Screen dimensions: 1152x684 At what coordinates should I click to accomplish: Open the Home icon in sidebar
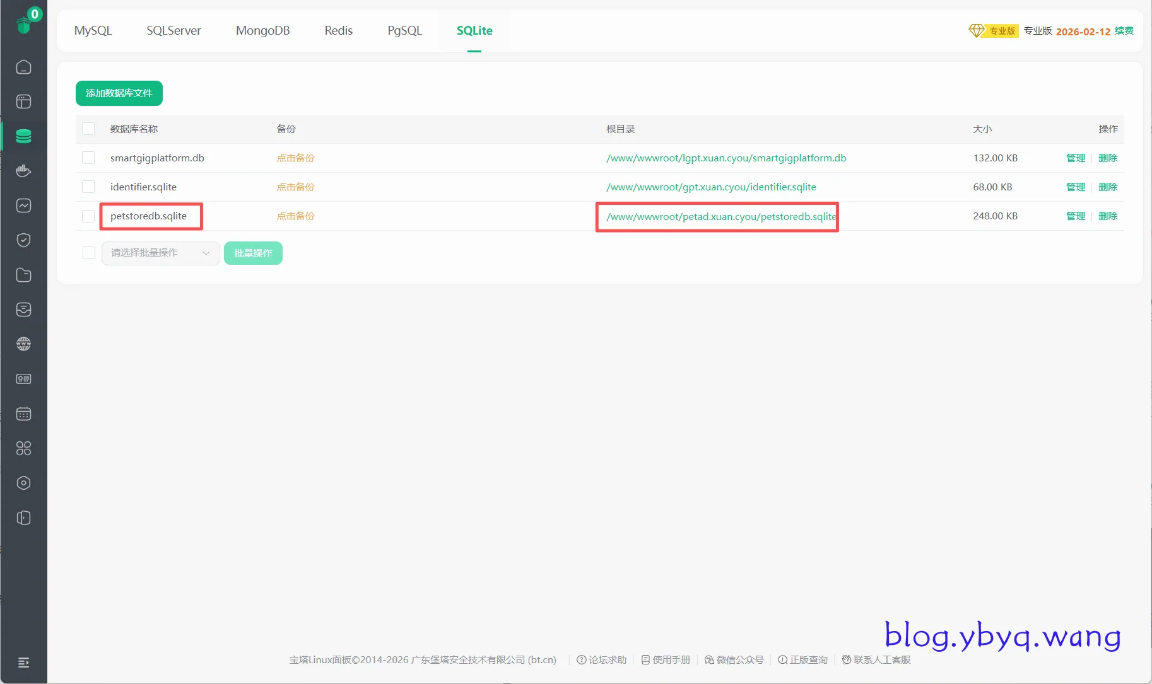coord(23,67)
